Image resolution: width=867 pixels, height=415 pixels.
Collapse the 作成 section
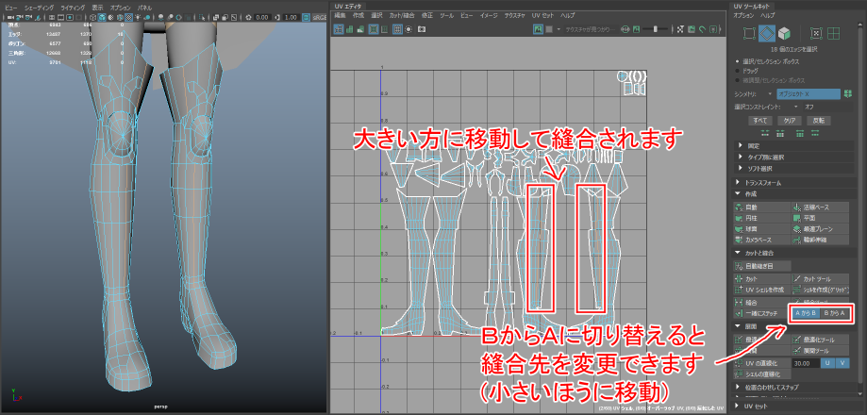coord(794,194)
